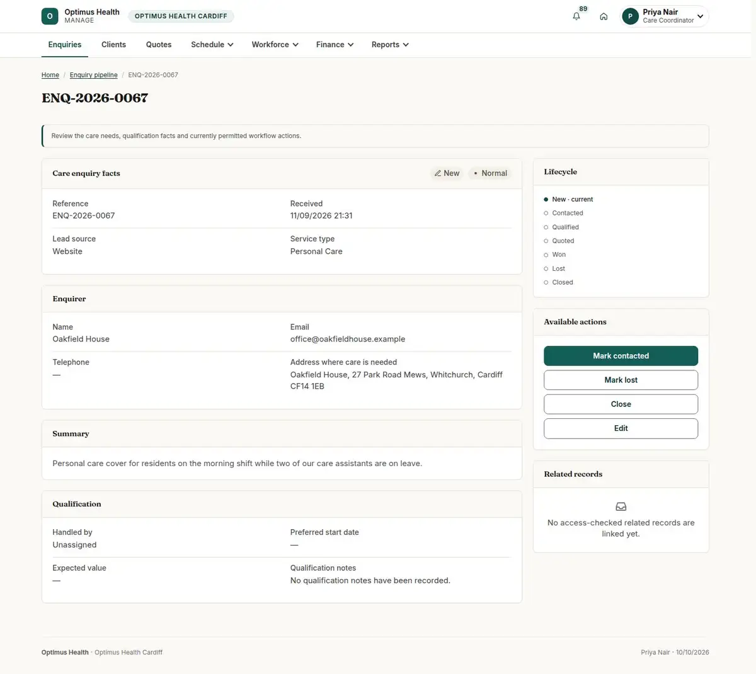The image size is (756, 674).
Task: Click the received date 11/09/2026 21:31
Action: click(x=321, y=215)
